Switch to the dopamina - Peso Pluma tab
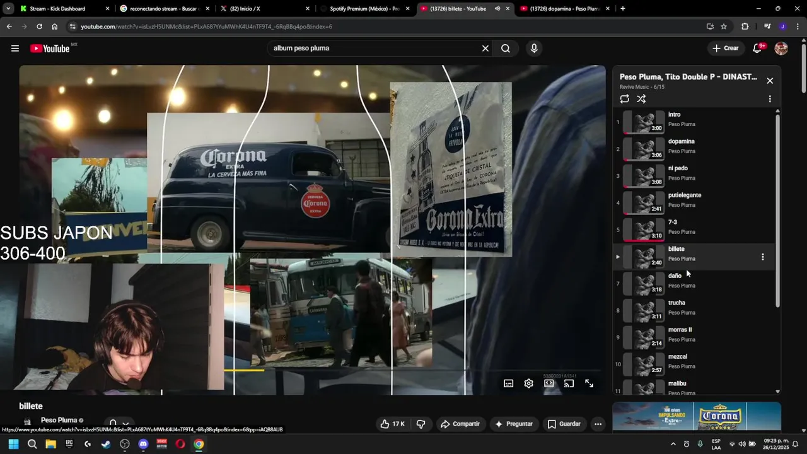 (564, 9)
